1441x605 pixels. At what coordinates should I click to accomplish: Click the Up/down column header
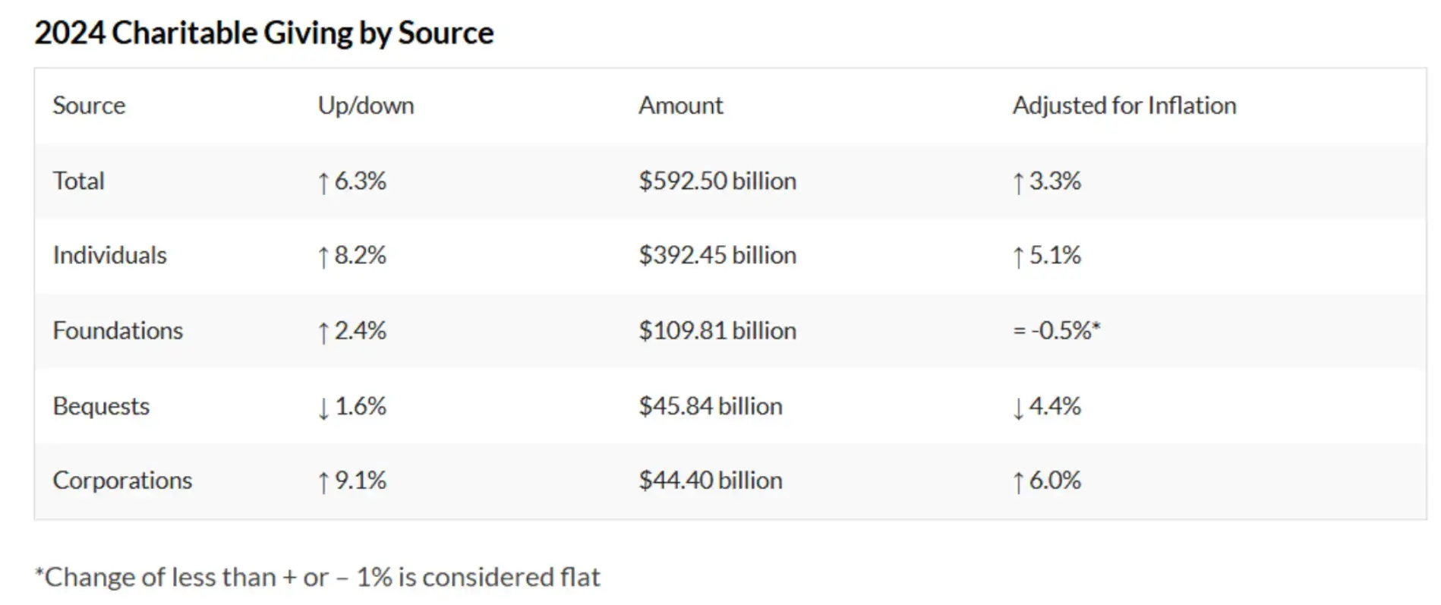pos(366,106)
